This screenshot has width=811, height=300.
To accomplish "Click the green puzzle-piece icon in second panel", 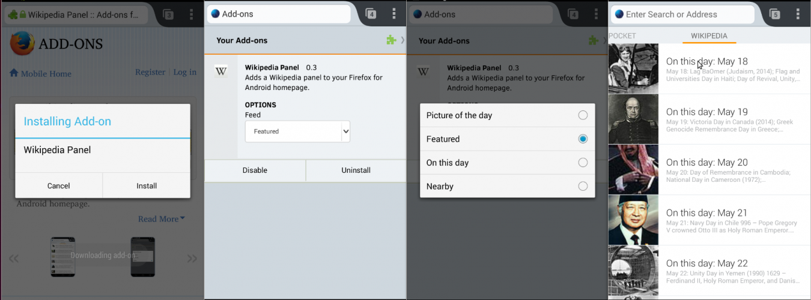I will [391, 40].
